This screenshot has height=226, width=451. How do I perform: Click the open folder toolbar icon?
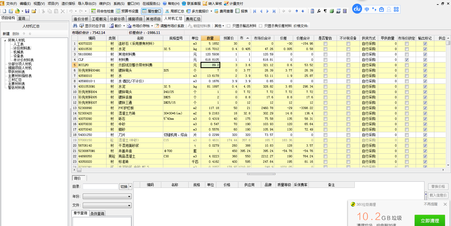18,11
